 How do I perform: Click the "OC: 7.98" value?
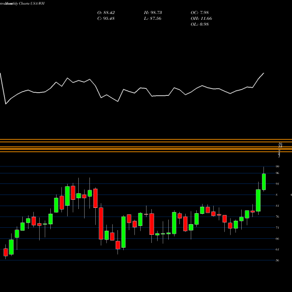(200, 13)
